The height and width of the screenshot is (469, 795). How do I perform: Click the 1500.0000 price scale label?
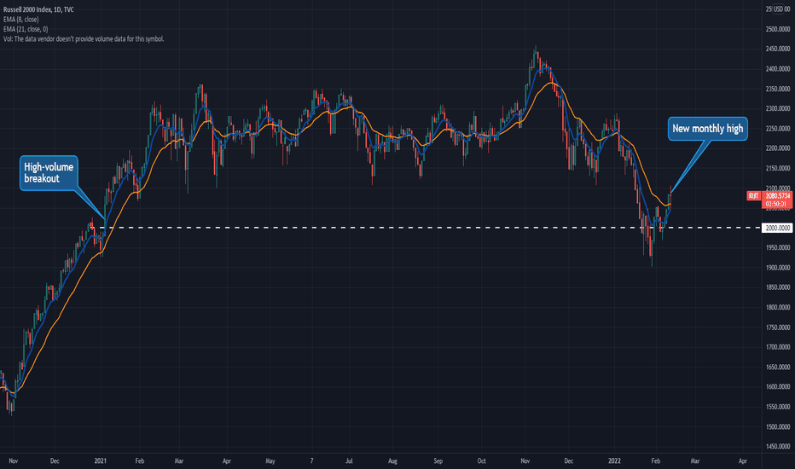point(778,426)
